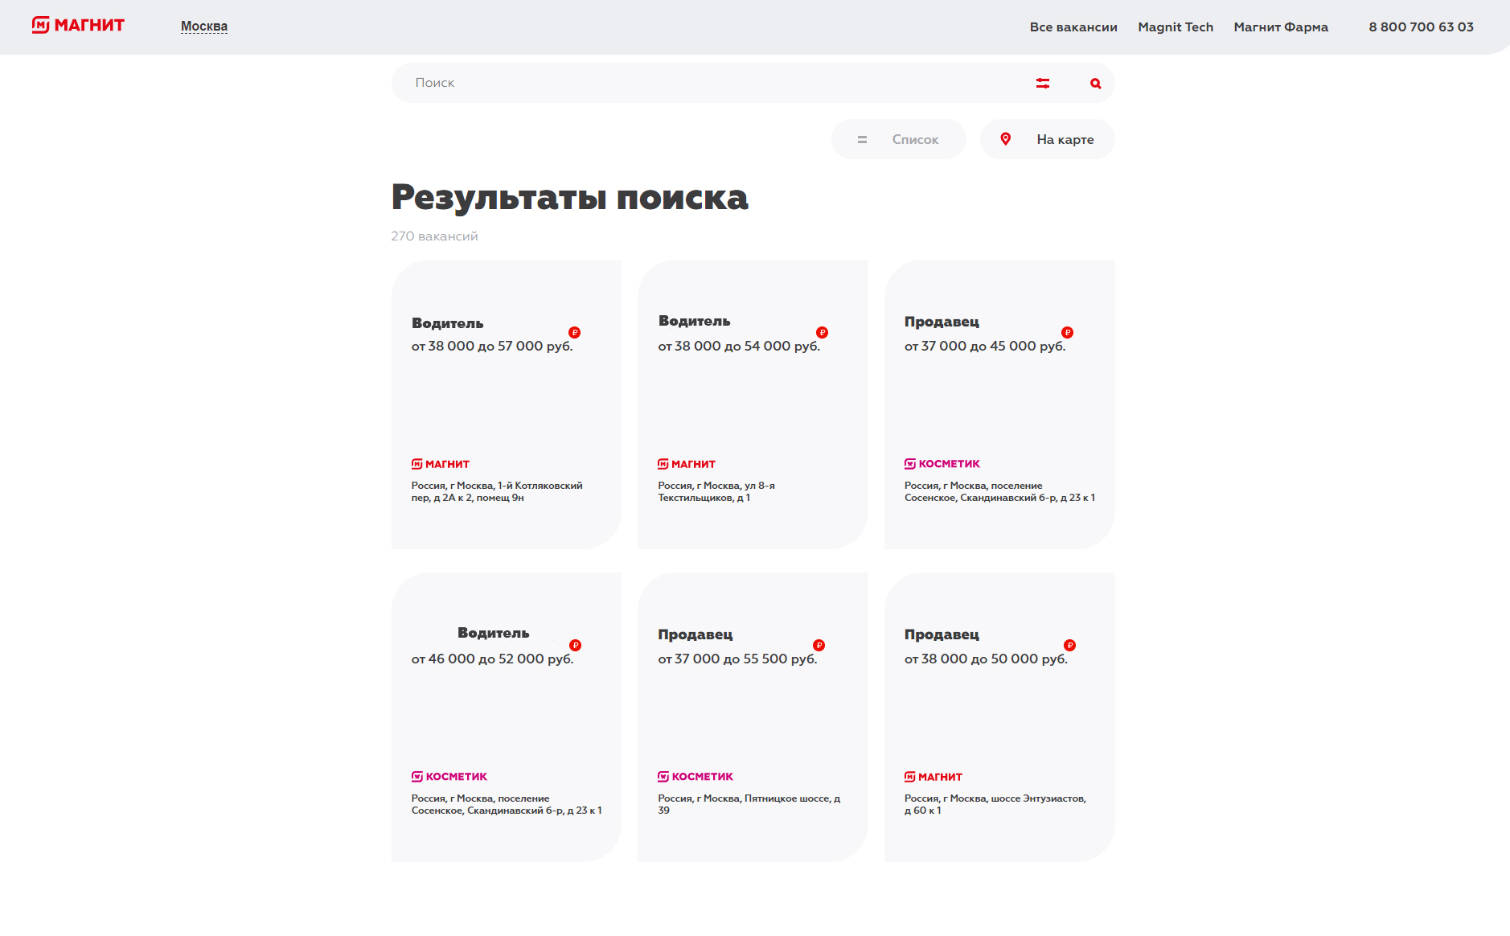This screenshot has height=936, width=1510.
Task: Switch to Список list view
Action: (x=899, y=139)
